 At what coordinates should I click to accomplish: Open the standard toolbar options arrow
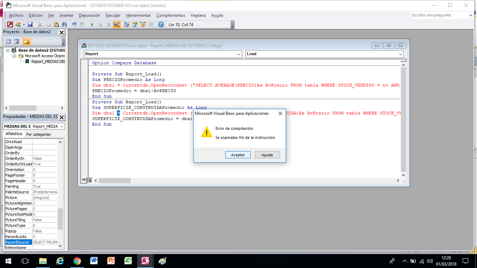coord(233,25)
